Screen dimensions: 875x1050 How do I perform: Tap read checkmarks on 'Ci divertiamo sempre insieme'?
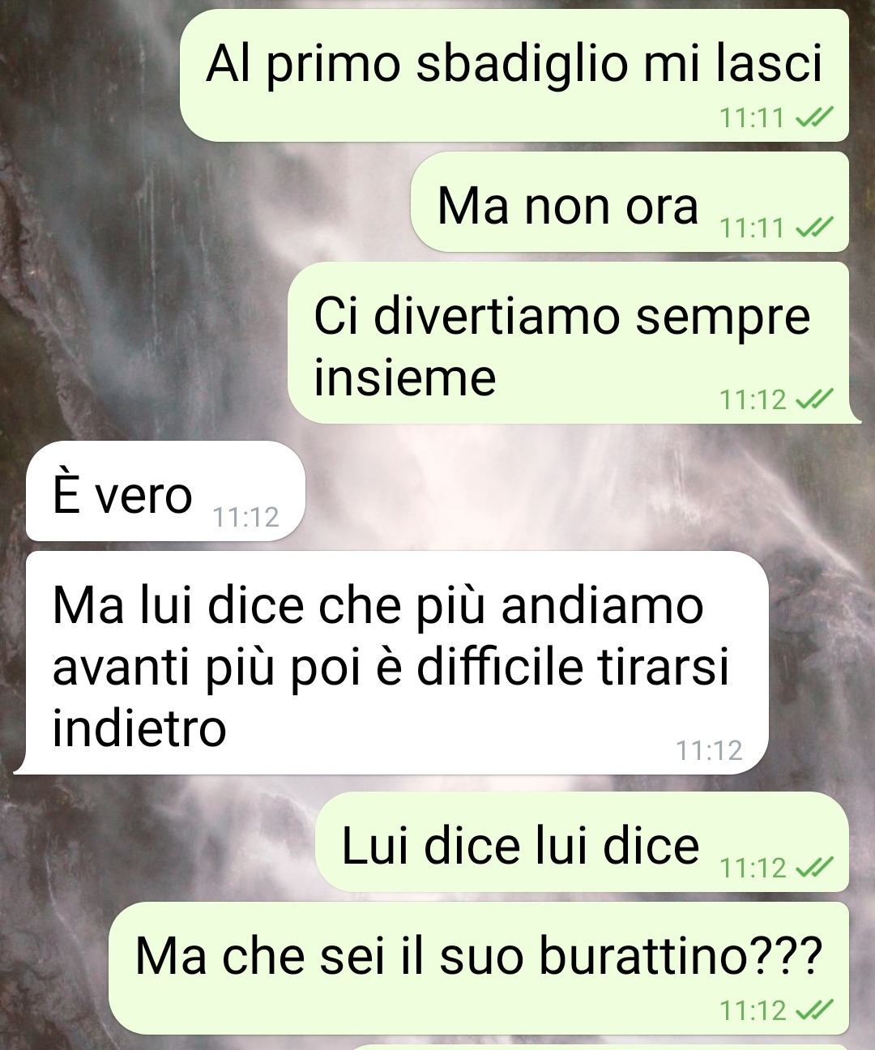pos(814,399)
